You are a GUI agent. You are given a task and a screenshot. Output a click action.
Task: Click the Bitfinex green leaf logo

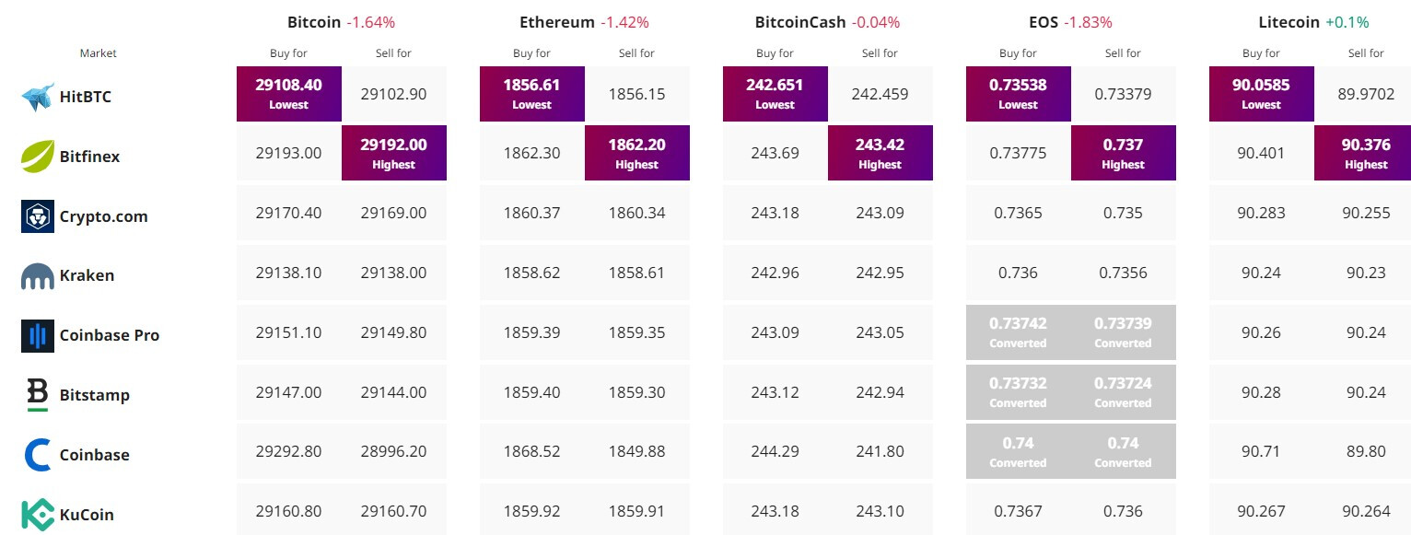(x=38, y=157)
